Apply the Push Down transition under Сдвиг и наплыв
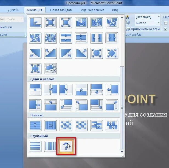The height and width of the screenshot is (168, 169). click(x=35, y=89)
